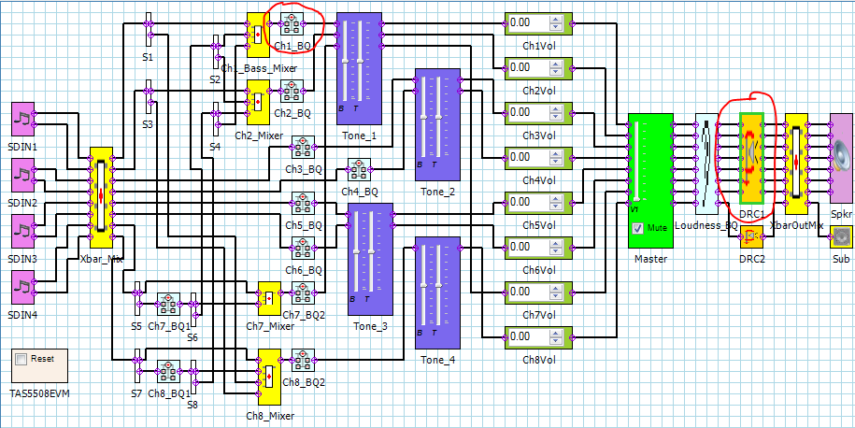Click the Tone_4 bass slider

[x=423, y=285]
